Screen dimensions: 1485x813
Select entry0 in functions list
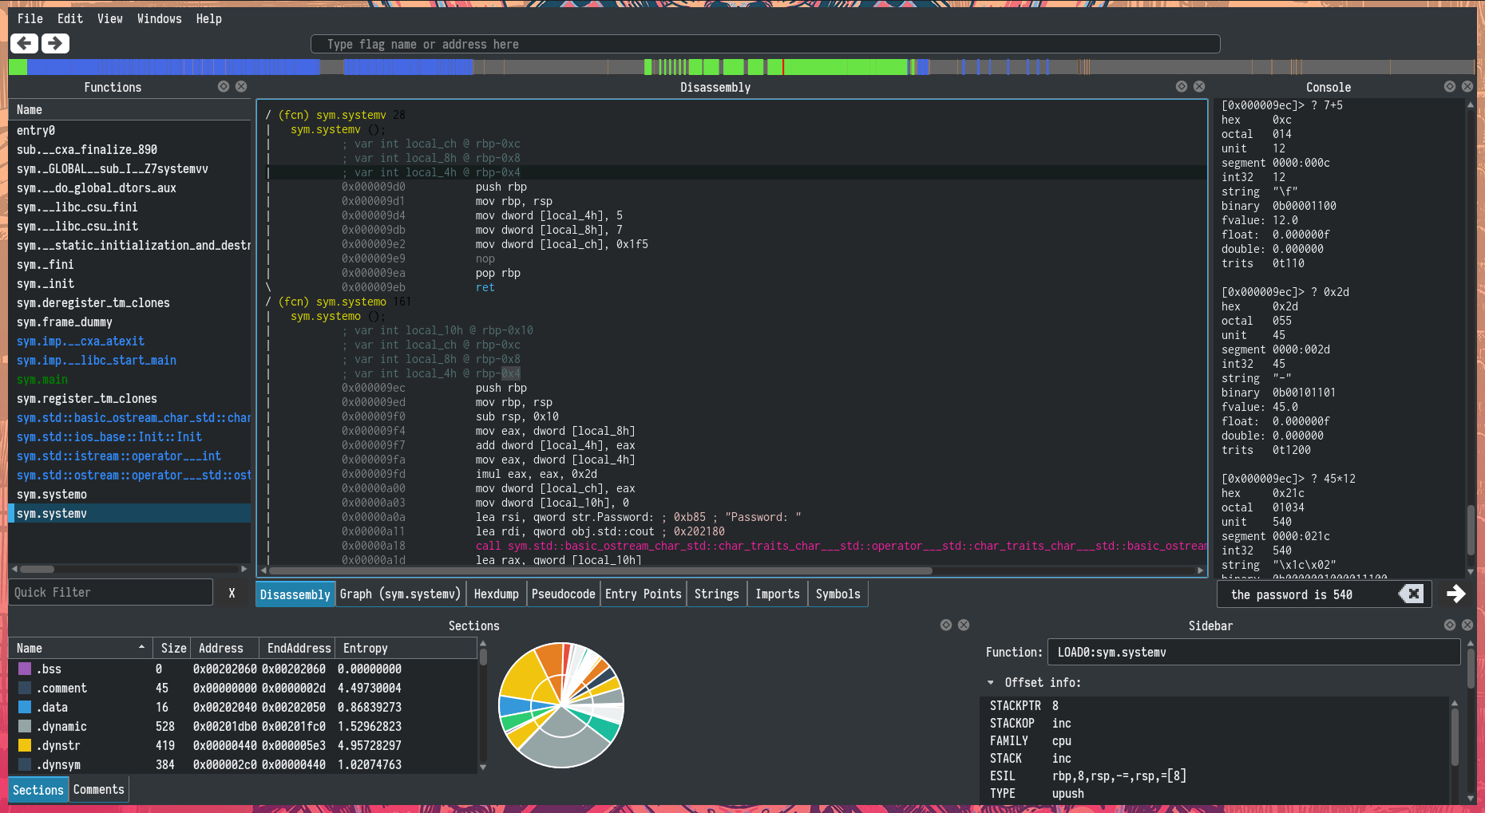click(129, 130)
